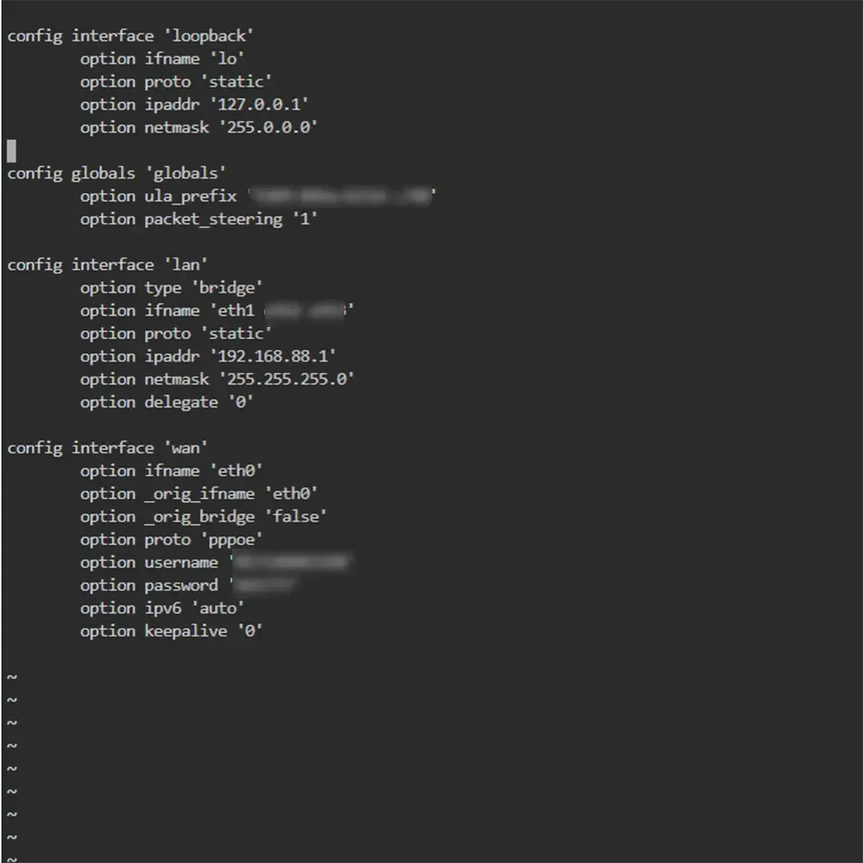Click the lan ipaddr '192.168.88.1'
The height and width of the screenshot is (863, 863).
click(x=273, y=356)
